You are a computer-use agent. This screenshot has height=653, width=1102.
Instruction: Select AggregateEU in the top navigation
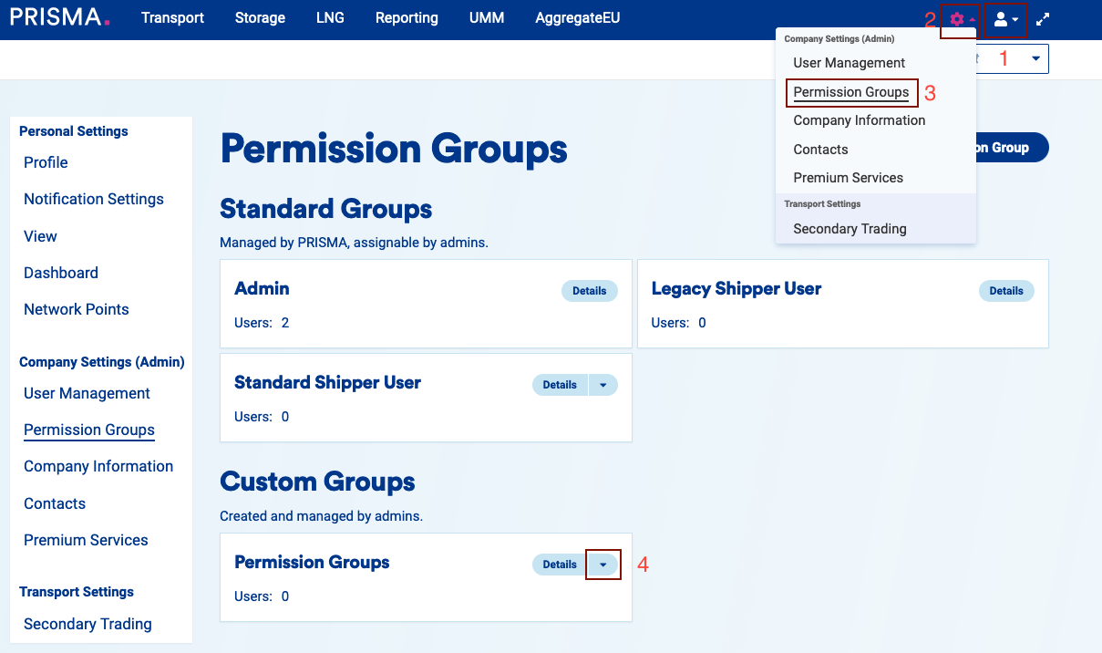(578, 18)
